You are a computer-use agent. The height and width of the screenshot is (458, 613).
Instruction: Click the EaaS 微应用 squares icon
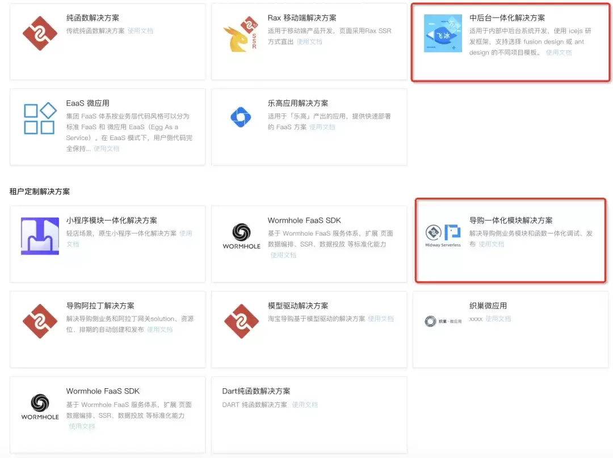pyautogui.click(x=40, y=118)
